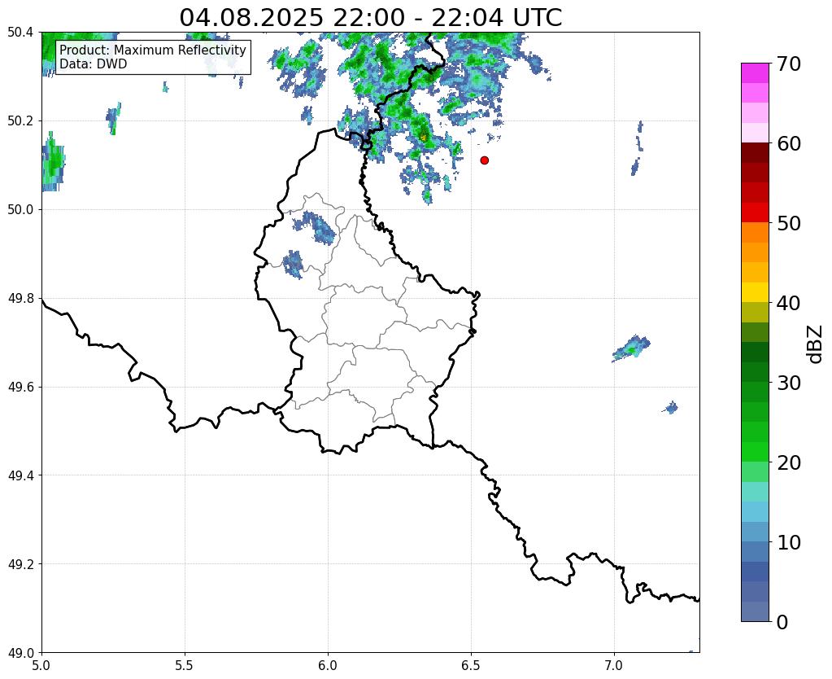Image resolution: width=832 pixels, height=679 pixels.
Task: Click the y-axis label 49.4
Action: pyautogui.click(x=20, y=475)
